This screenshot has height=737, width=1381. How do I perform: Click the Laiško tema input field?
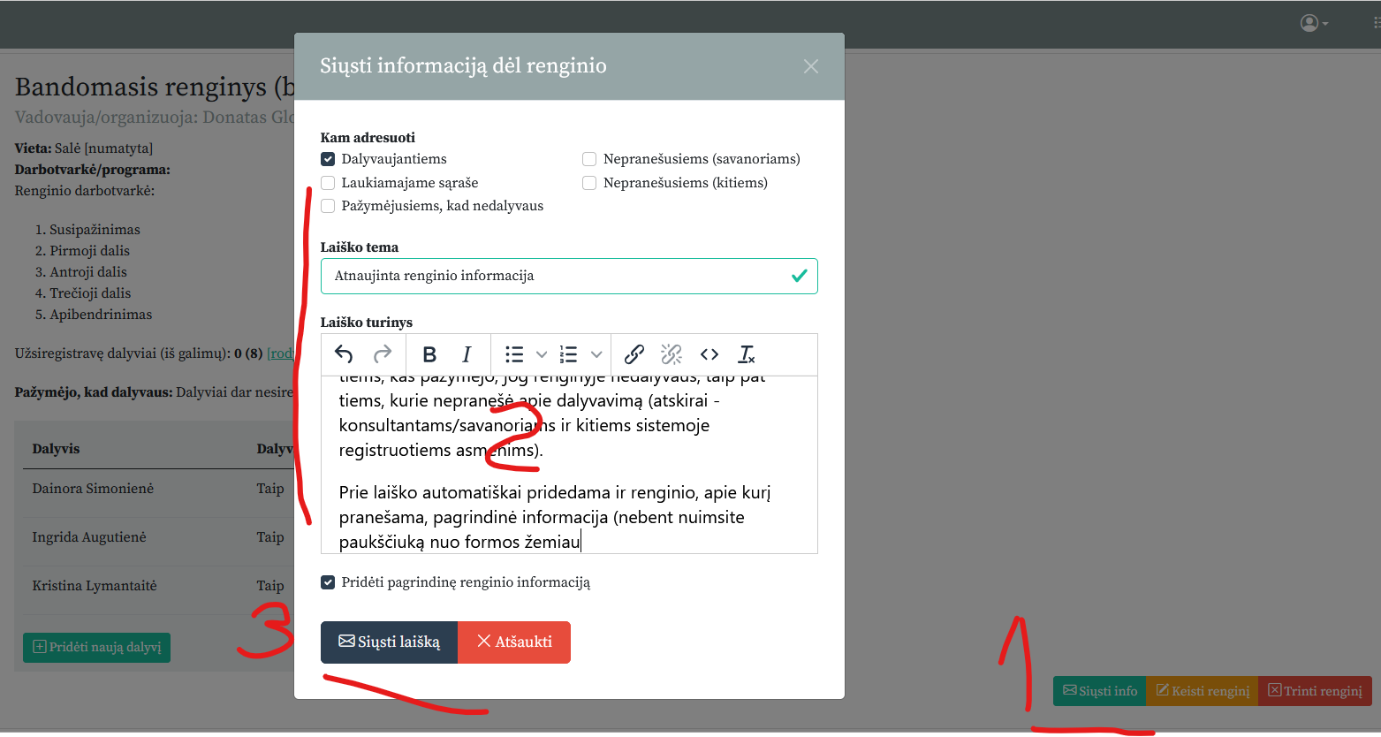569,276
